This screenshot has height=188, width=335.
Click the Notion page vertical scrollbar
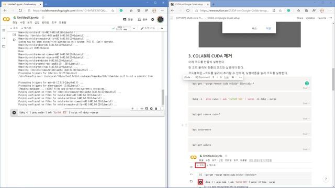[333, 79]
